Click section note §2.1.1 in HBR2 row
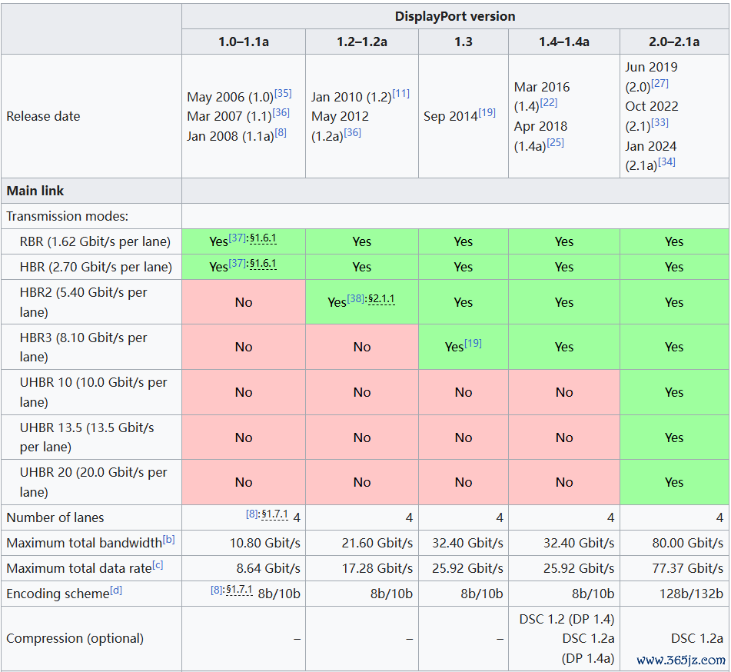 pos(381,299)
